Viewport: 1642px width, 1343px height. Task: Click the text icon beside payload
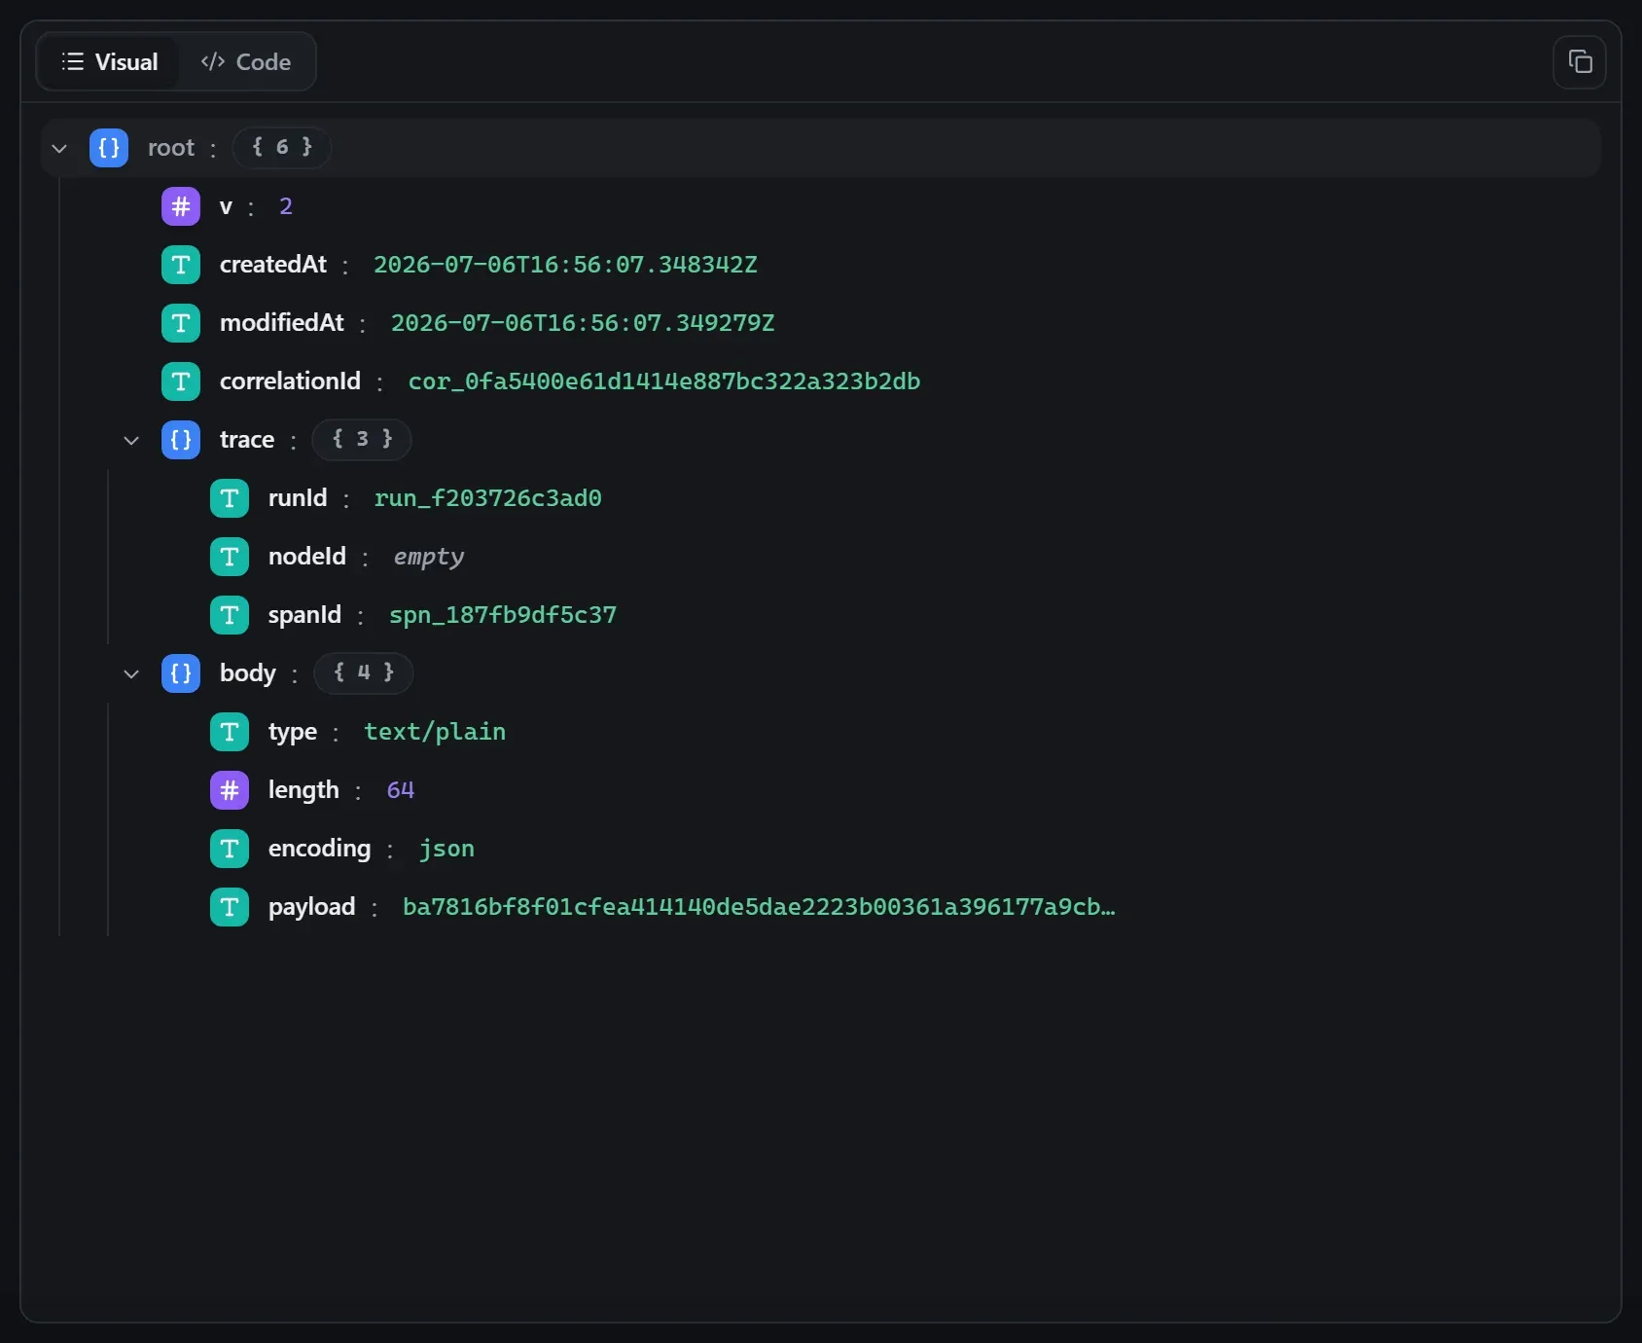coord(230,907)
